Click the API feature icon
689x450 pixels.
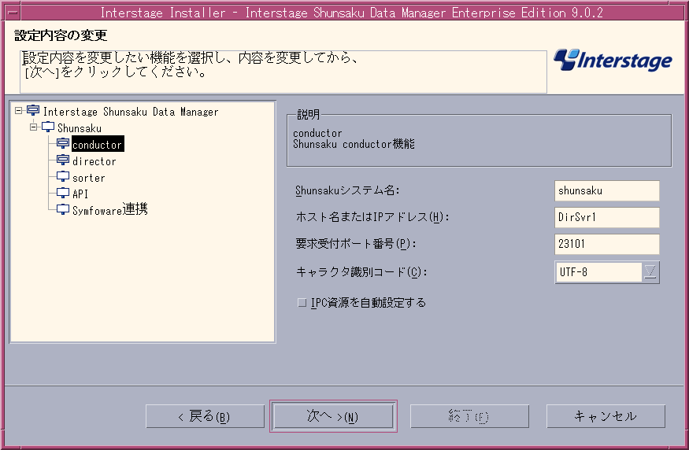(63, 194)
